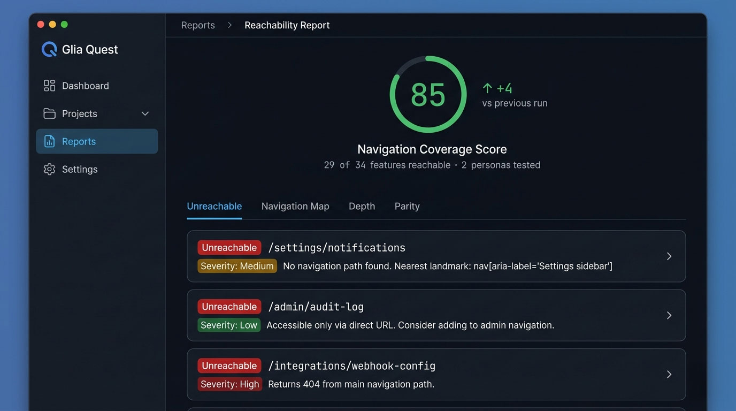
Task: Click the '29 of 34 features reachable' text
Action: click(387, 165)
